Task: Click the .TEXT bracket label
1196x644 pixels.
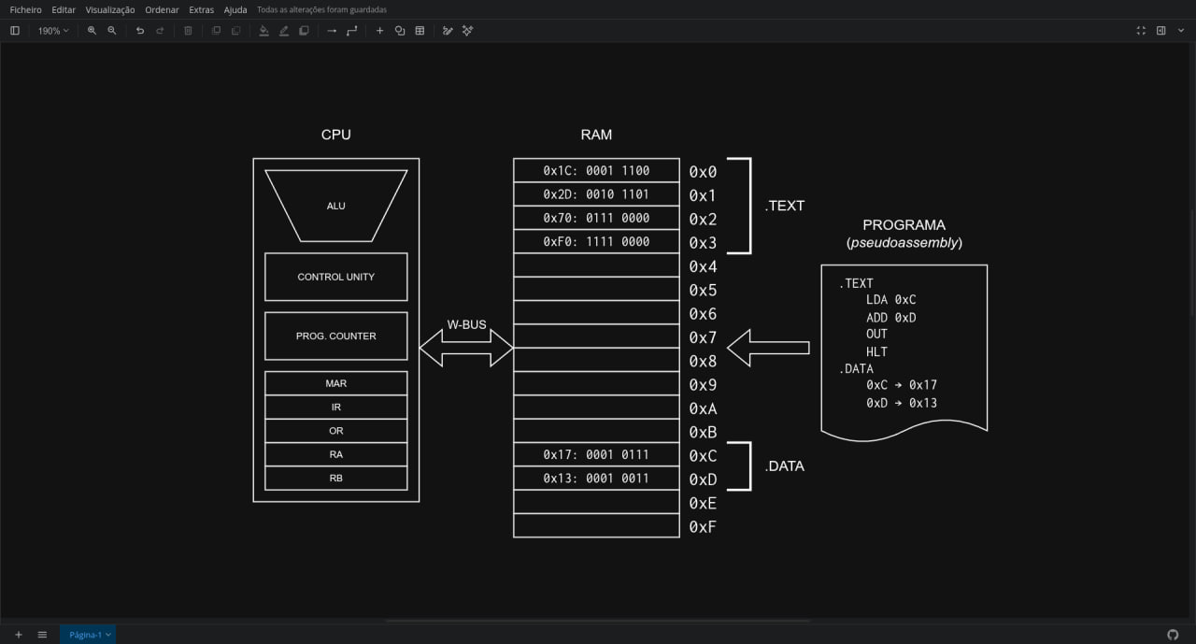Action: pos(784,206)
